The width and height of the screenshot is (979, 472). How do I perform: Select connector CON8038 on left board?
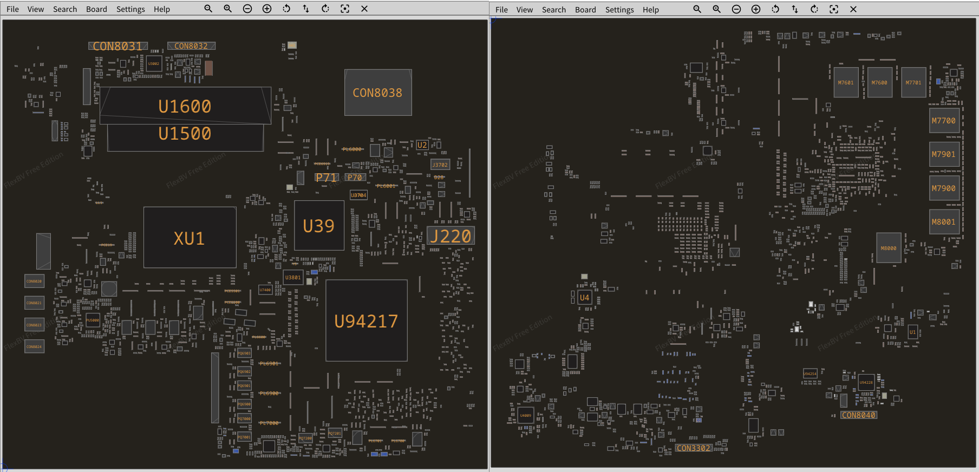377,93
